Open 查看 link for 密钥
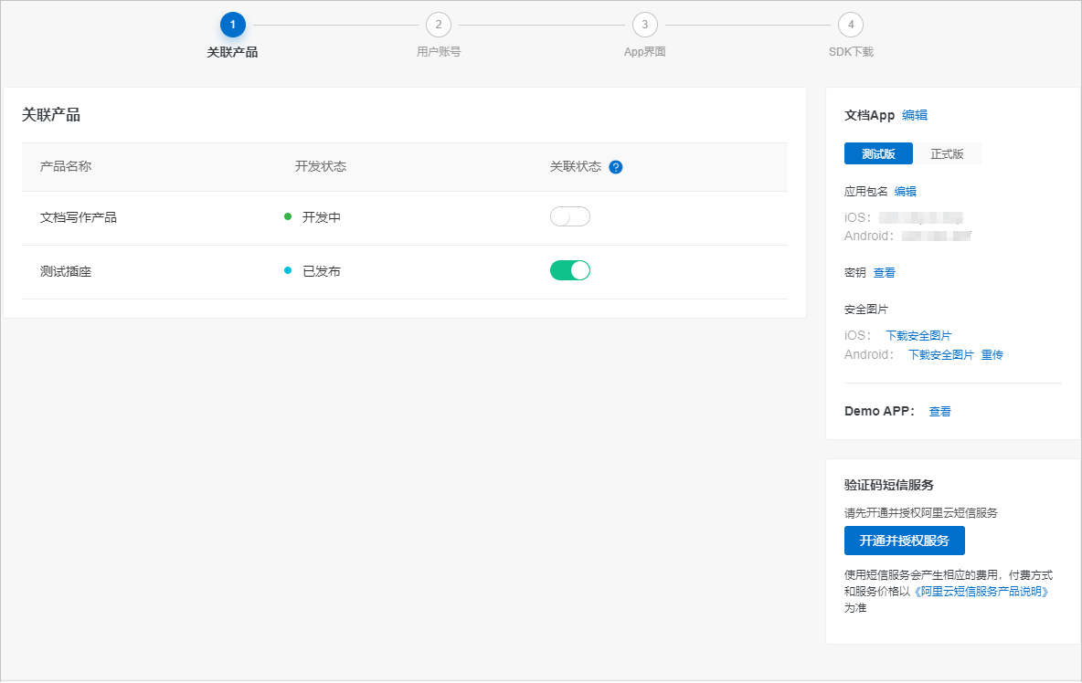This screenshot has height=683, width=1082. point(884,273)
